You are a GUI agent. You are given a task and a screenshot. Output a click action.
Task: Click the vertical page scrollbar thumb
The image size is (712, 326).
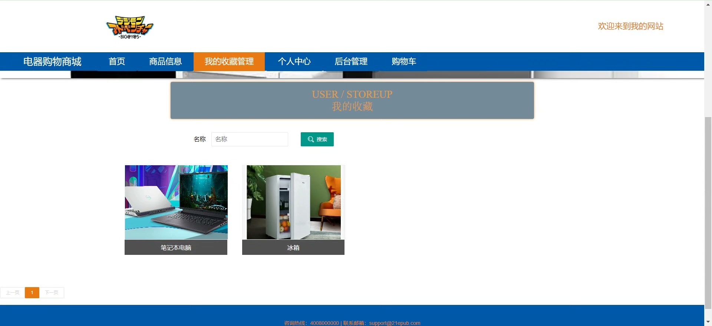708,213
